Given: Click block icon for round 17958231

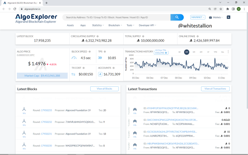Looking at the screenshot, I should (x=24, y=133).
